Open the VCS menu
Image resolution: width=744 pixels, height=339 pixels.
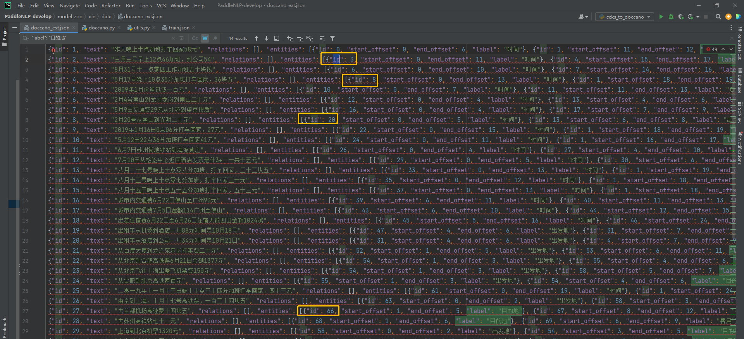click(161, 5)
